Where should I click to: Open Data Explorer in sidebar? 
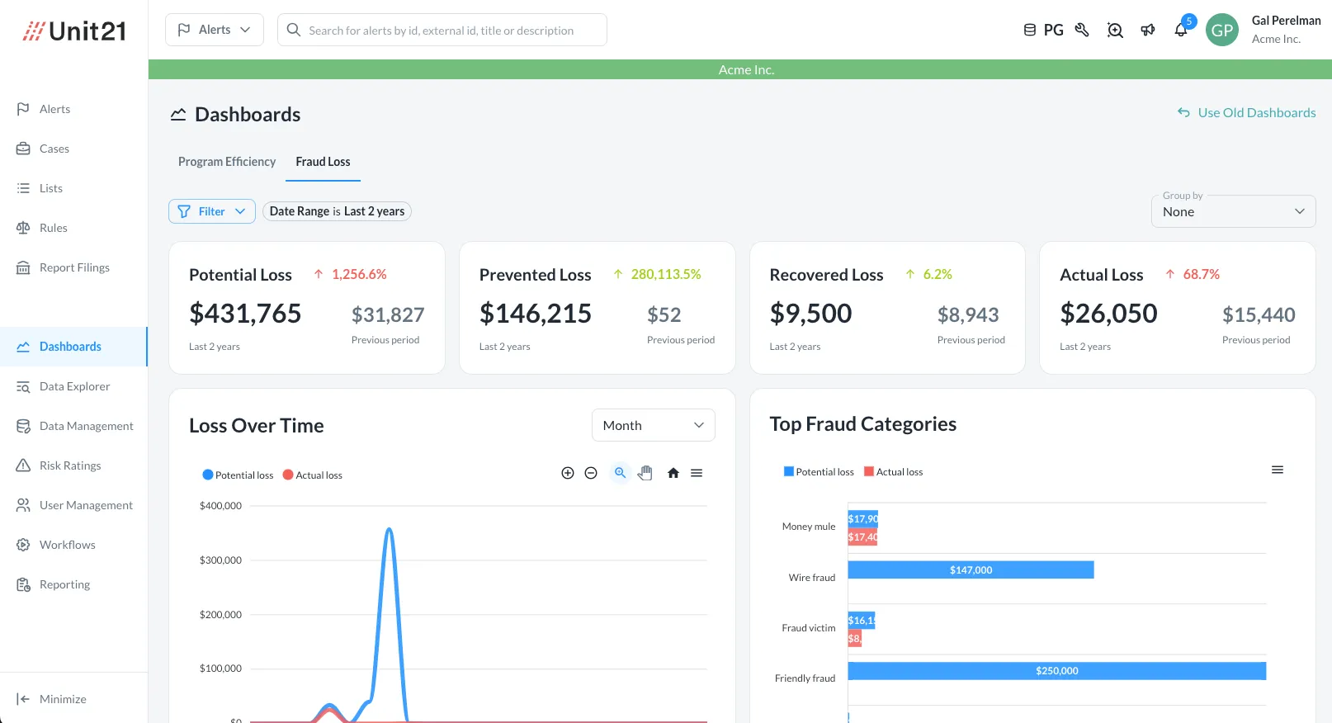pos(74,386)
